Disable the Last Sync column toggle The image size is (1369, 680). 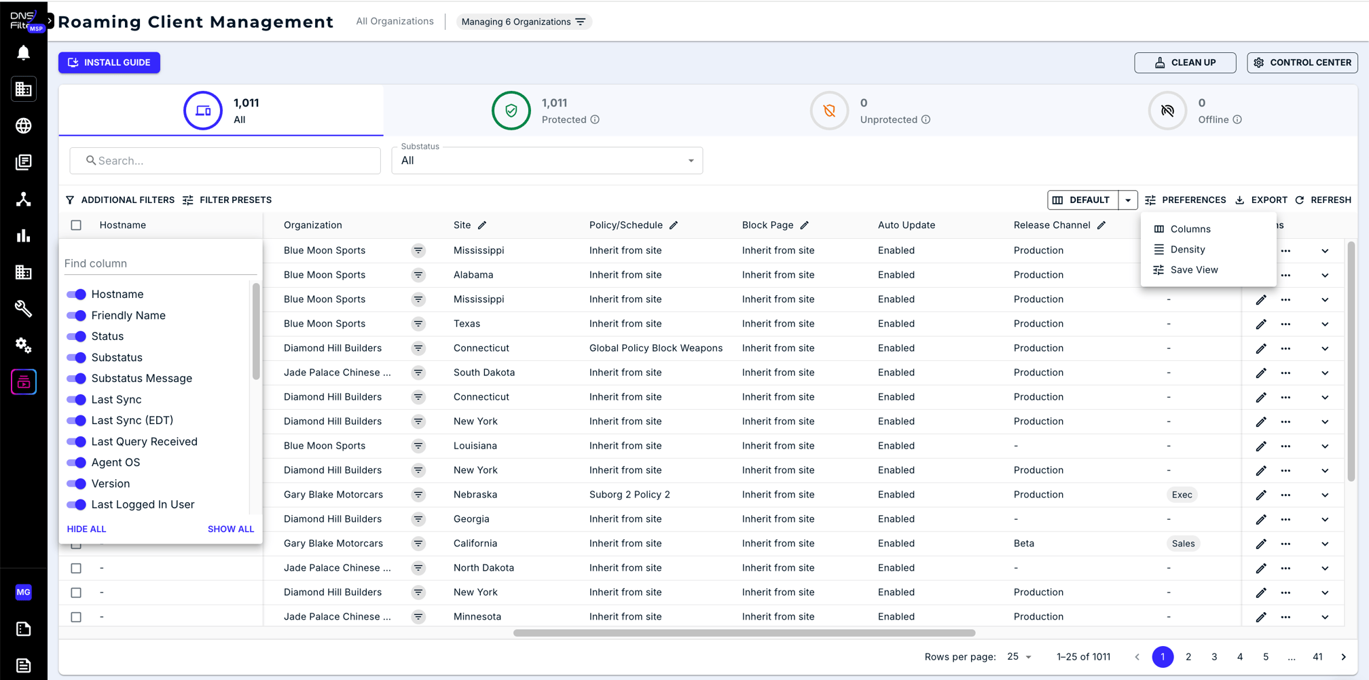76,399
